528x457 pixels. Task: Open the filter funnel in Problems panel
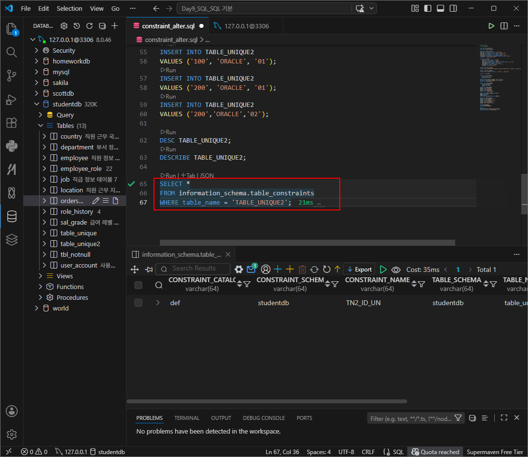458,417
